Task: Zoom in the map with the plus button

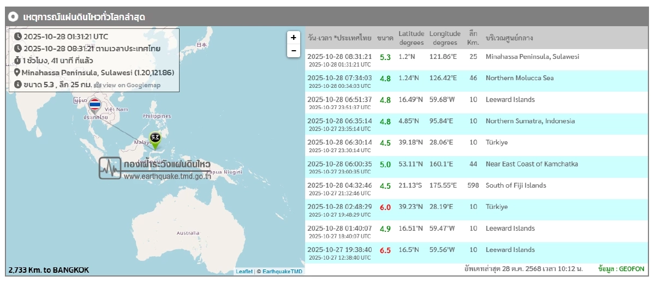Action: pos(294,38)
